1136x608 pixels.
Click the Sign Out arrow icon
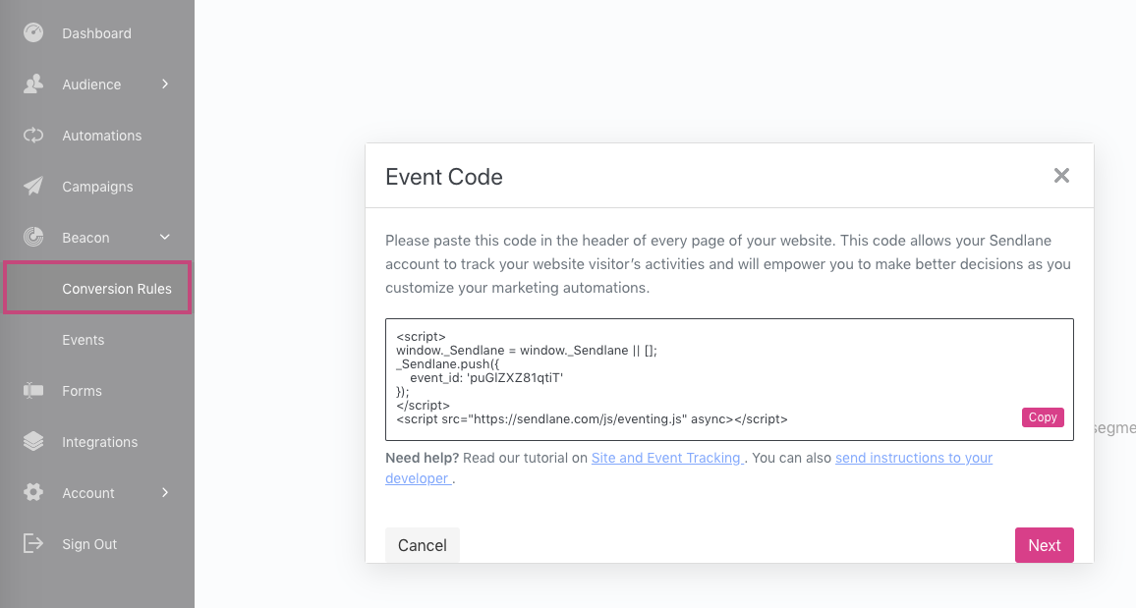[33, 543]
